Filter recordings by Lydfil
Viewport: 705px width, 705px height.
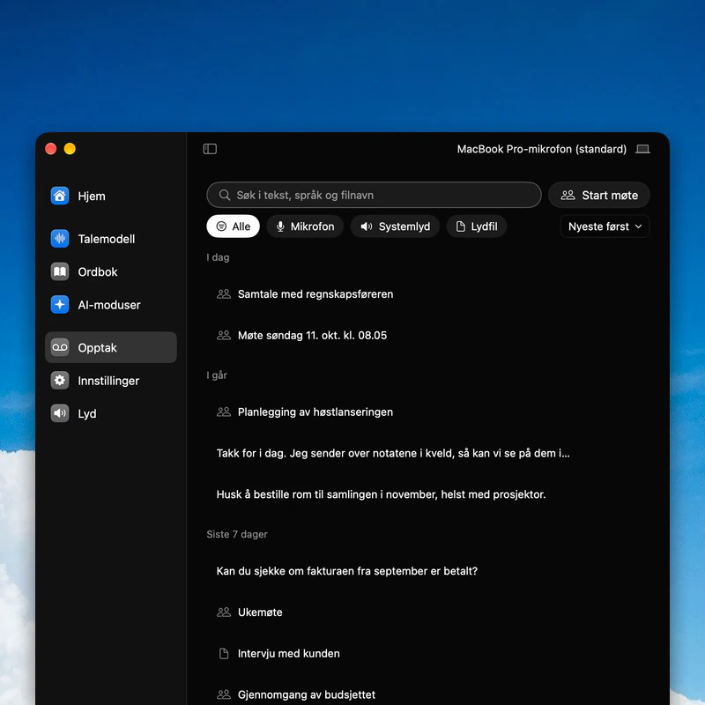coord(477,226)
